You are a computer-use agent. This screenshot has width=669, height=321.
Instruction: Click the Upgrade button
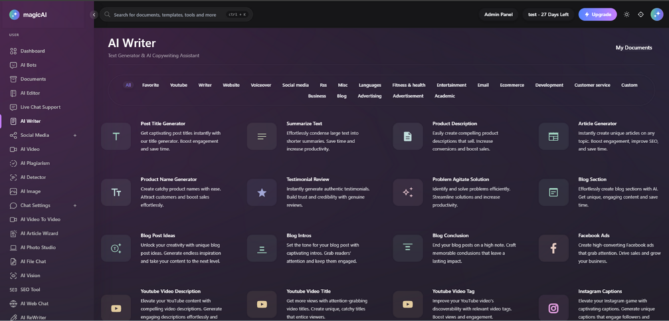[x=597, y=15]
